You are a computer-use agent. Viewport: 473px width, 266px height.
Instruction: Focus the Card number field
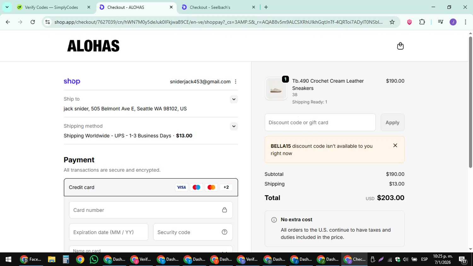click(151, 210)
